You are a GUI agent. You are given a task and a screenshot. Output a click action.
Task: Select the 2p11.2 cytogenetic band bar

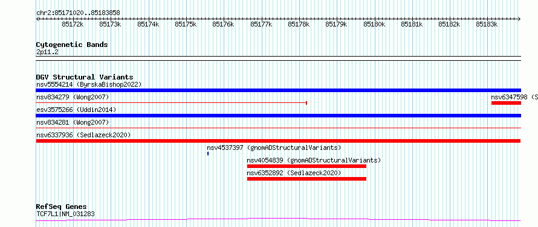click(x=278, y=58)
